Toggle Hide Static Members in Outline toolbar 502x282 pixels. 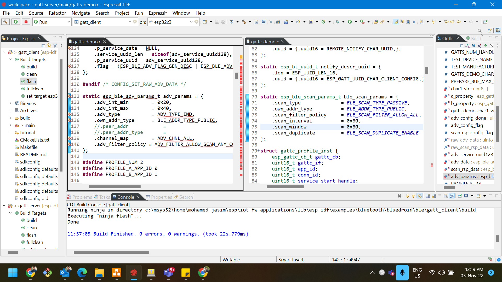tap(480, 45)
